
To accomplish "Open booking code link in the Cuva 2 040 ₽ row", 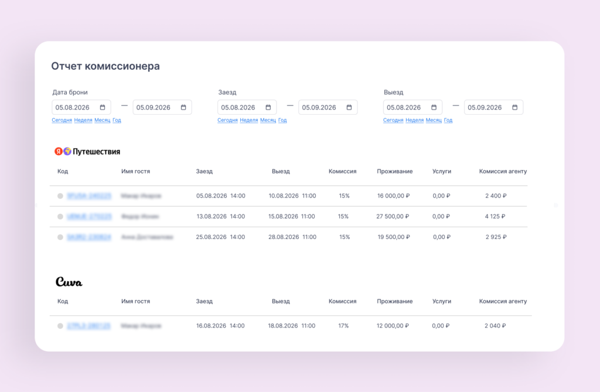I will click(88, 326).
